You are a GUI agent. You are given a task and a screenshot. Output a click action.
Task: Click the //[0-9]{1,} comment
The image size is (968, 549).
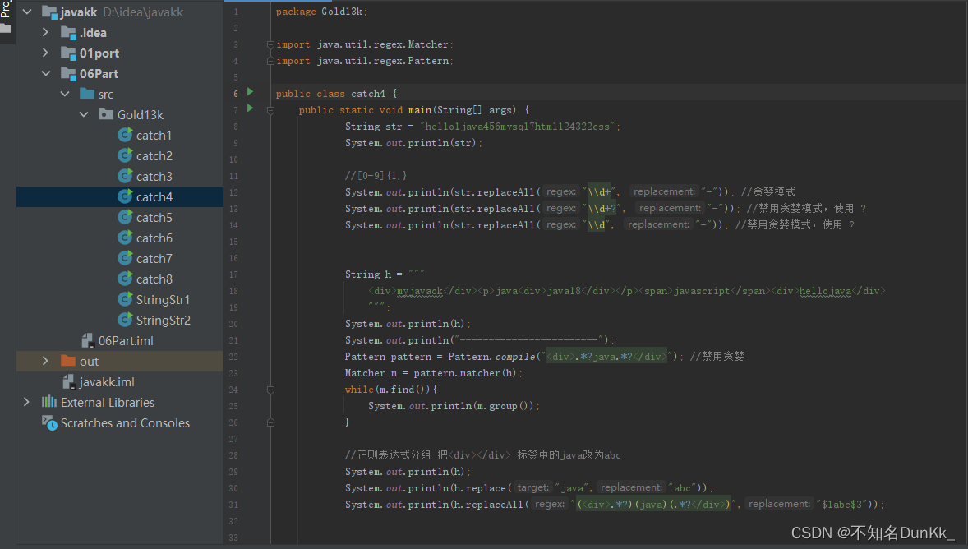pos(376,176)
